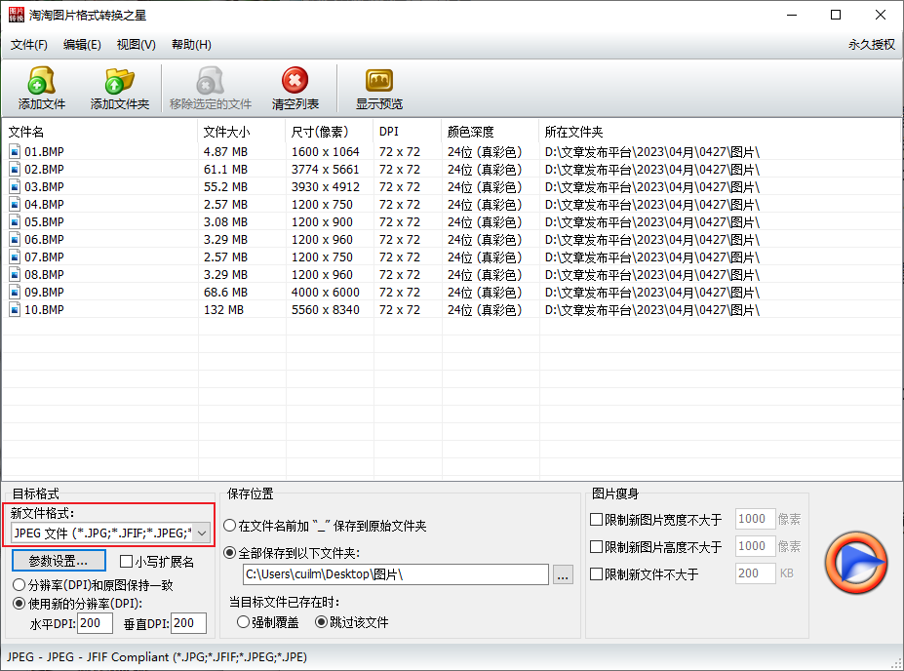904x671 pixels.
Task: Click the Add File toolbar icon
Action: point(42,81)
